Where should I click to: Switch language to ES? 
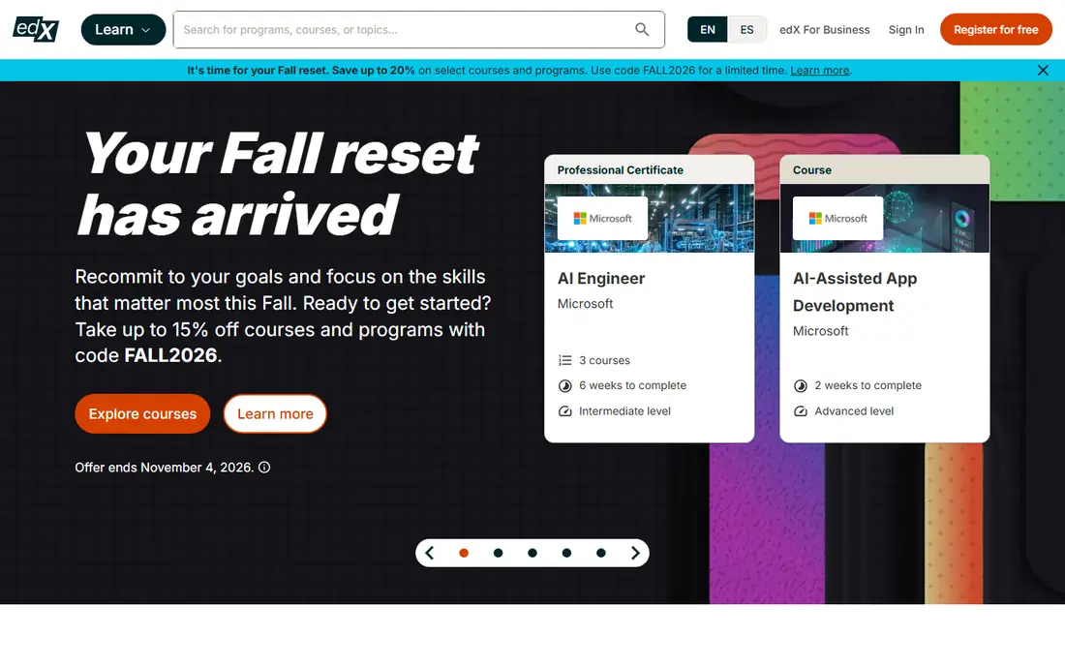click(746, 30)
